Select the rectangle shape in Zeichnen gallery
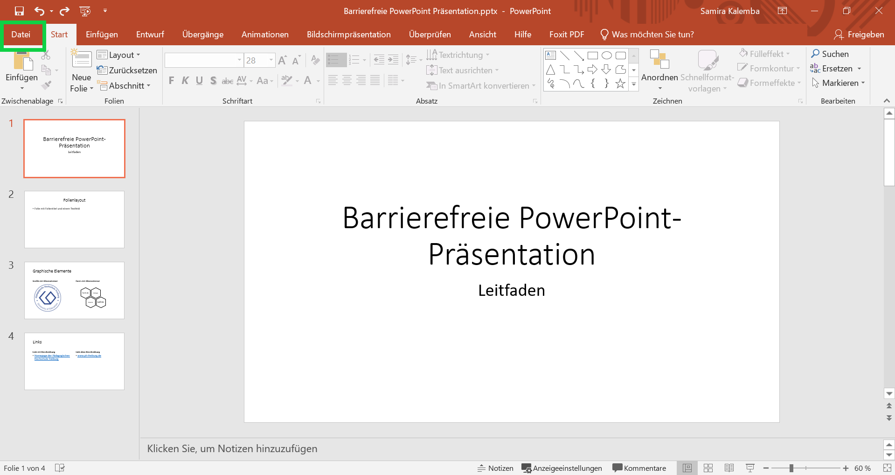 593,55
